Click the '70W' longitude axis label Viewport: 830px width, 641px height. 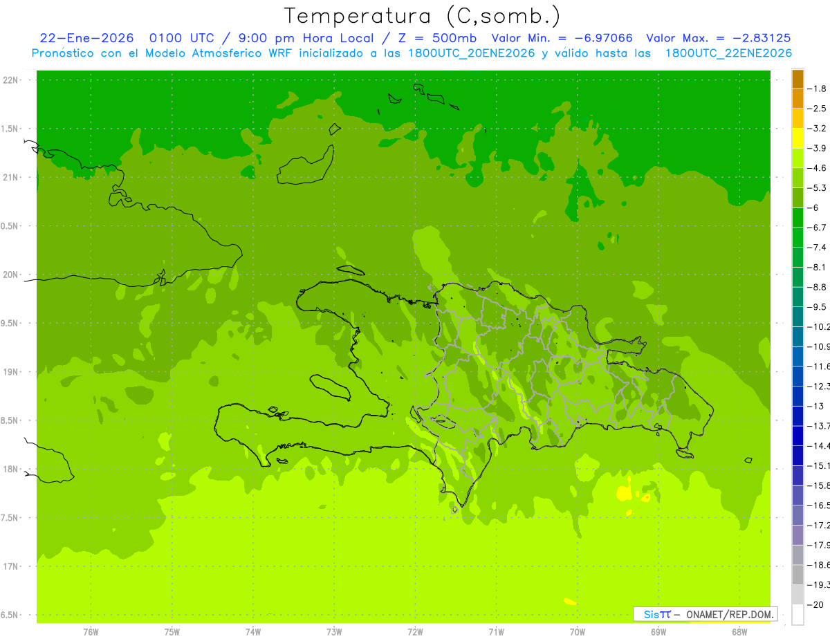(577, 631)
